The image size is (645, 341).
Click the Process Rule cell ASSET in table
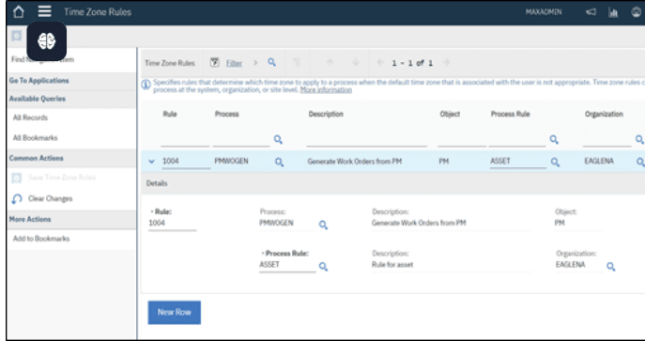point(518,162)
